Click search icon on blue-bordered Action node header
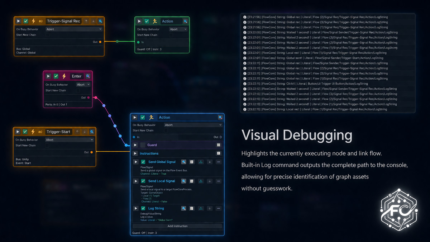Image resolution: width=430 pixels, height=242 pixels. [220, 117]
